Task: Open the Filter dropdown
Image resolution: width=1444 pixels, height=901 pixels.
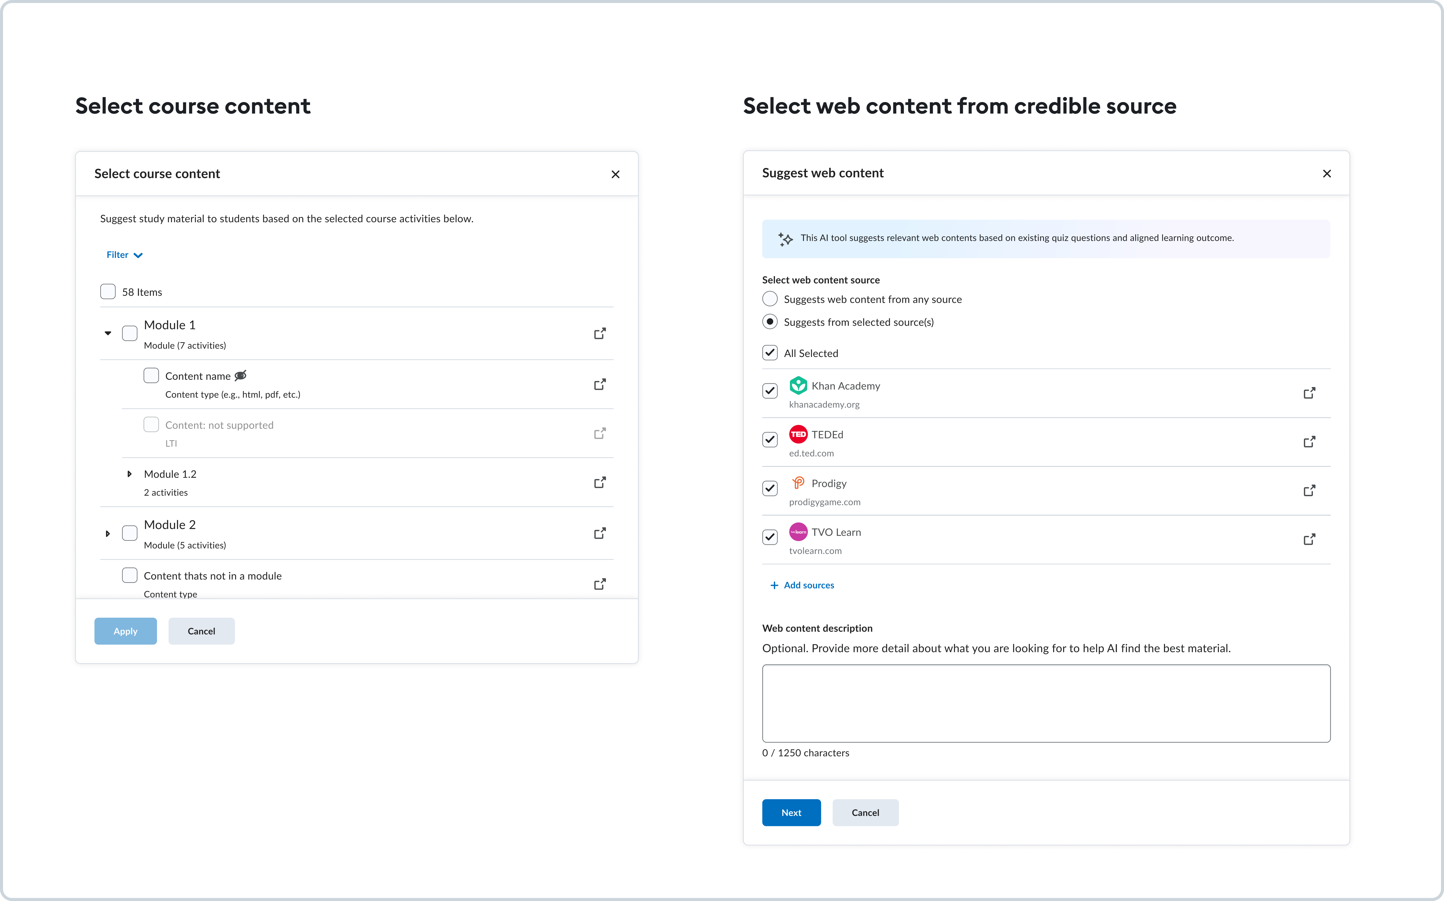Action: [125, 255]
